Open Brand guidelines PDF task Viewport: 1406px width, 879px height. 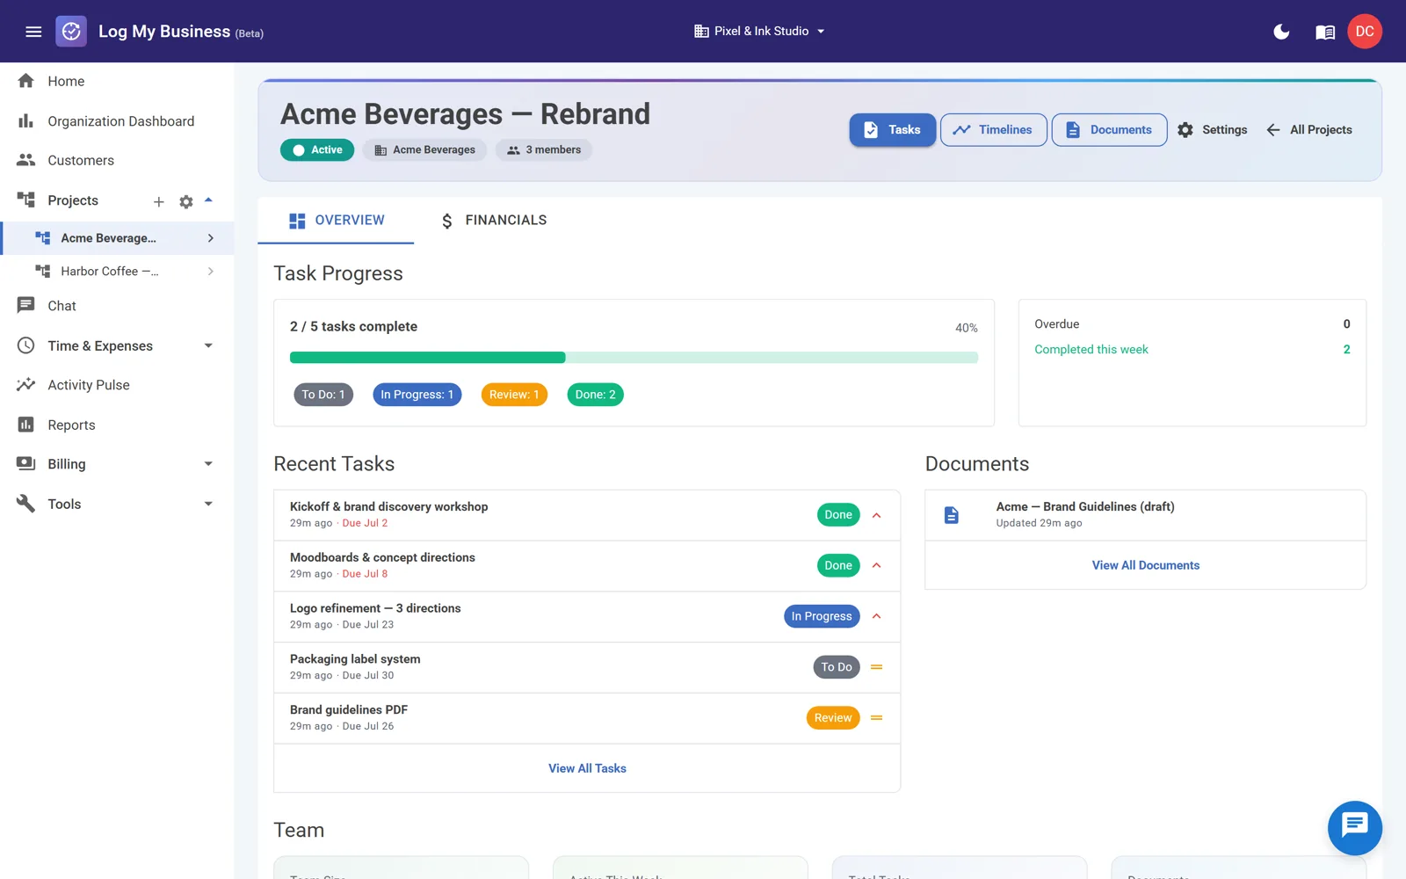[587, 719]
